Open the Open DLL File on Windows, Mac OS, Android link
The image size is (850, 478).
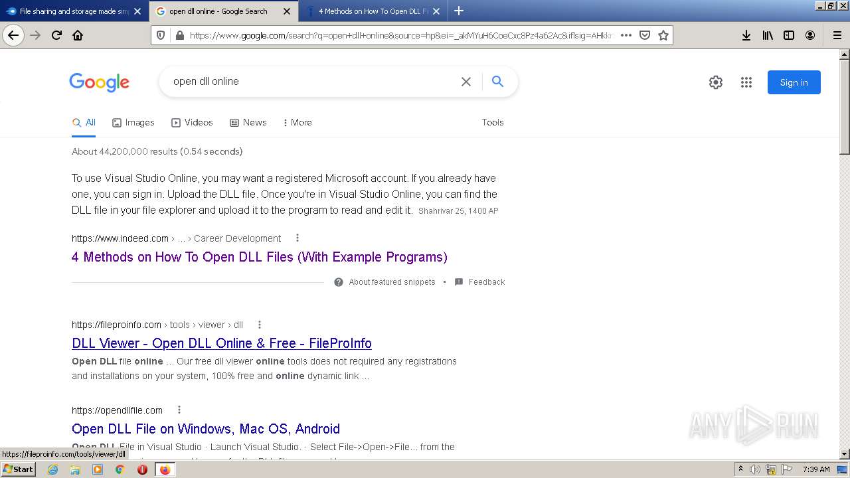click(206, 429)
